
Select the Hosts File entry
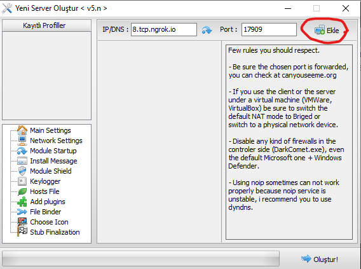tap(44, 191)
